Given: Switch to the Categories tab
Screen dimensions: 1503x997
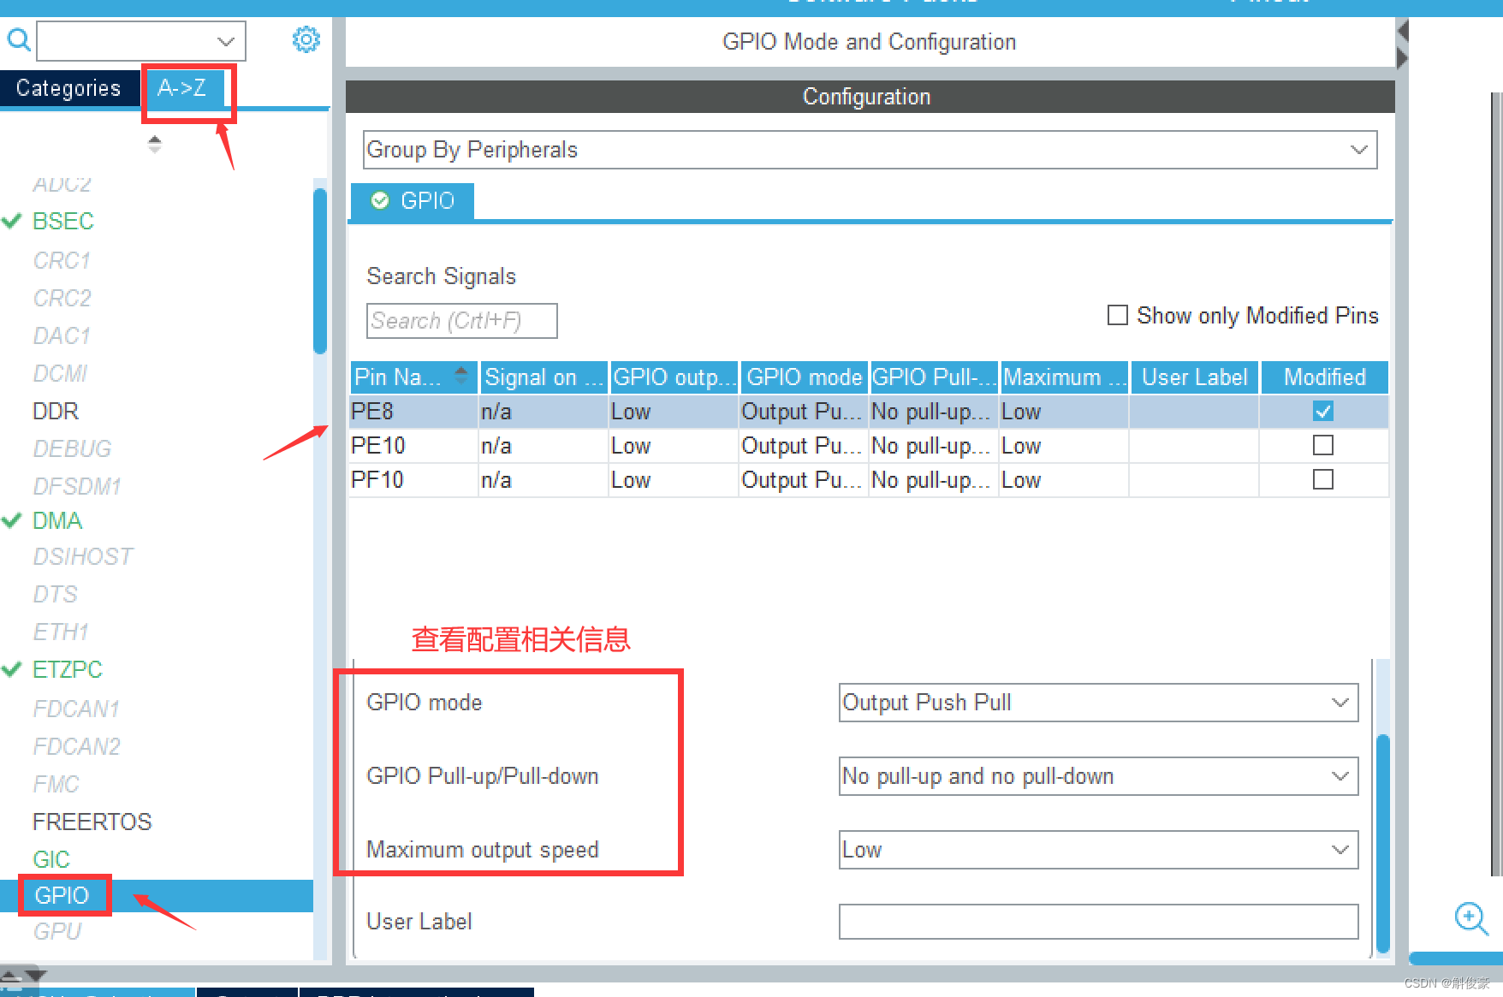Looking at the screenshot, I should [67, 87].
